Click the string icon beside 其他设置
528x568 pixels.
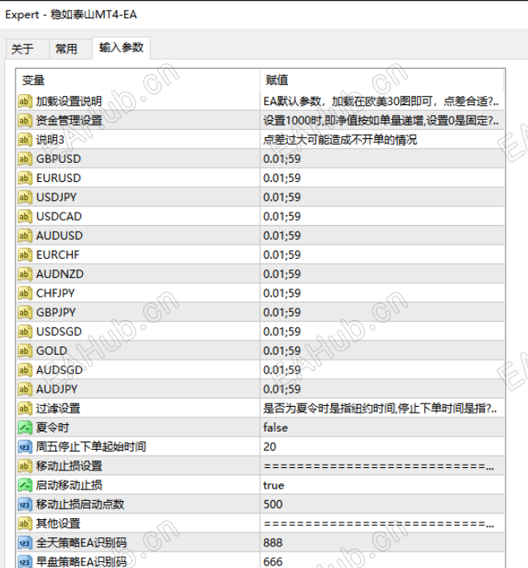click(x=25, y=524)
